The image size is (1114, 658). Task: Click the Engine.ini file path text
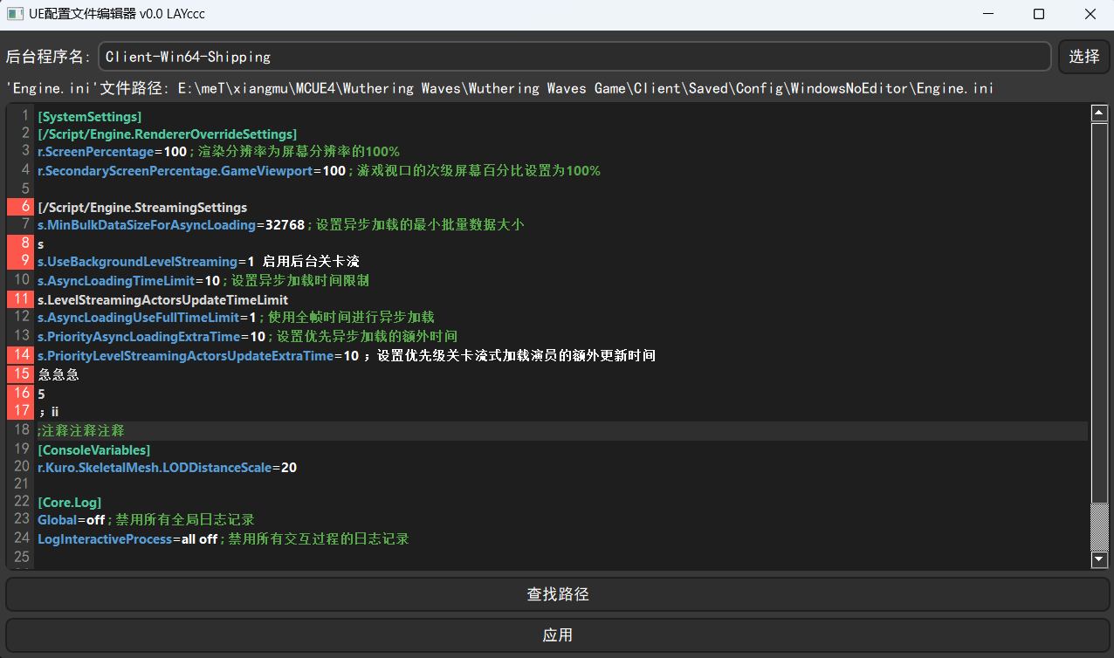(559, 88)
